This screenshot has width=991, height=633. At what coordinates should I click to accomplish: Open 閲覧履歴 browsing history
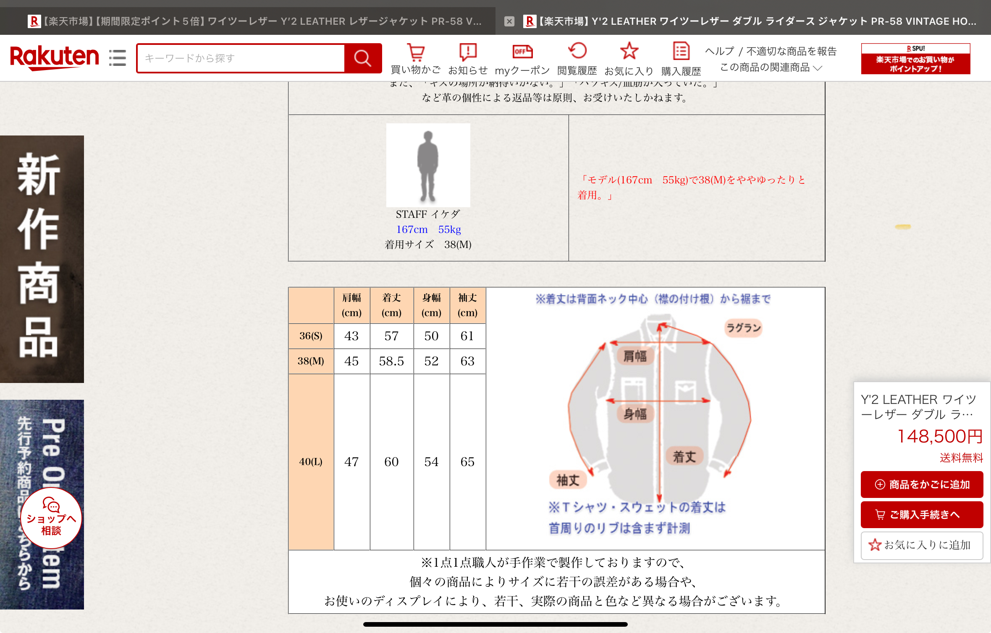(577, 59)
